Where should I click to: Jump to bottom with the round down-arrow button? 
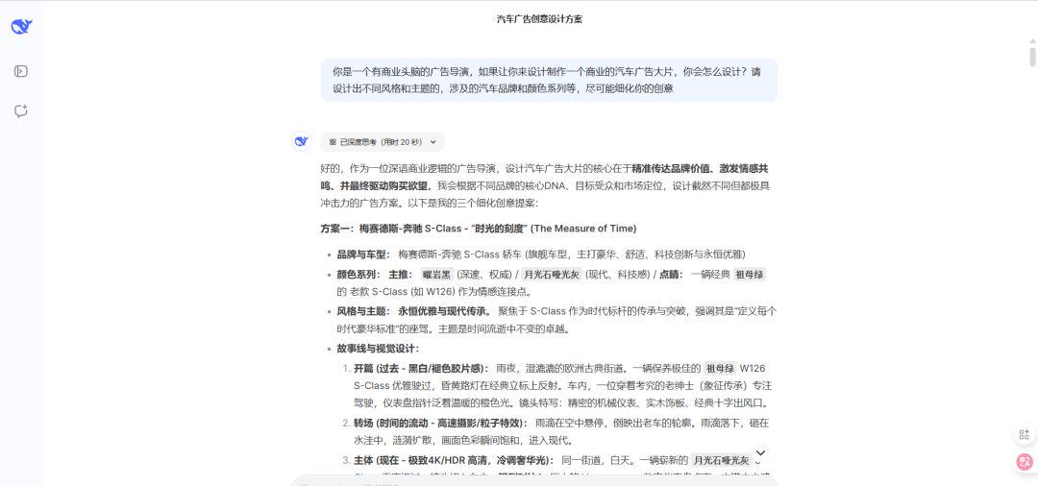[x=760, y=453]
